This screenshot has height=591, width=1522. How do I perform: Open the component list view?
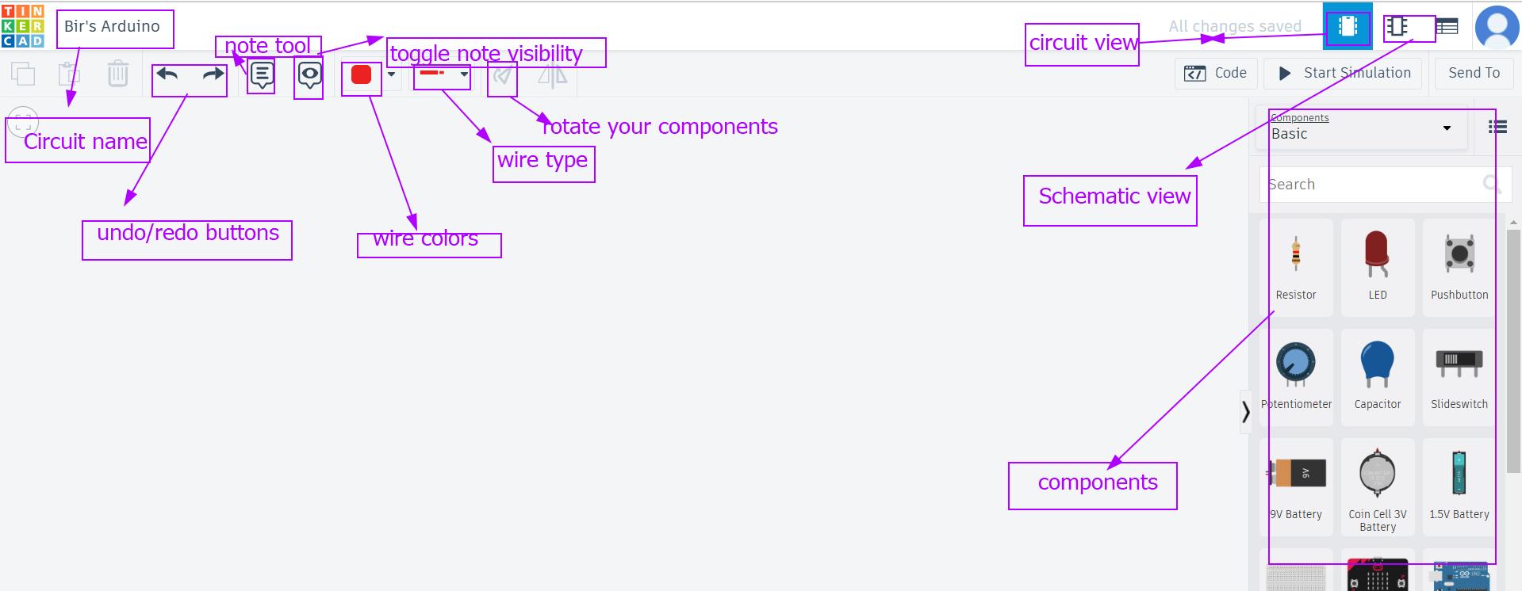click(1497, 127)
